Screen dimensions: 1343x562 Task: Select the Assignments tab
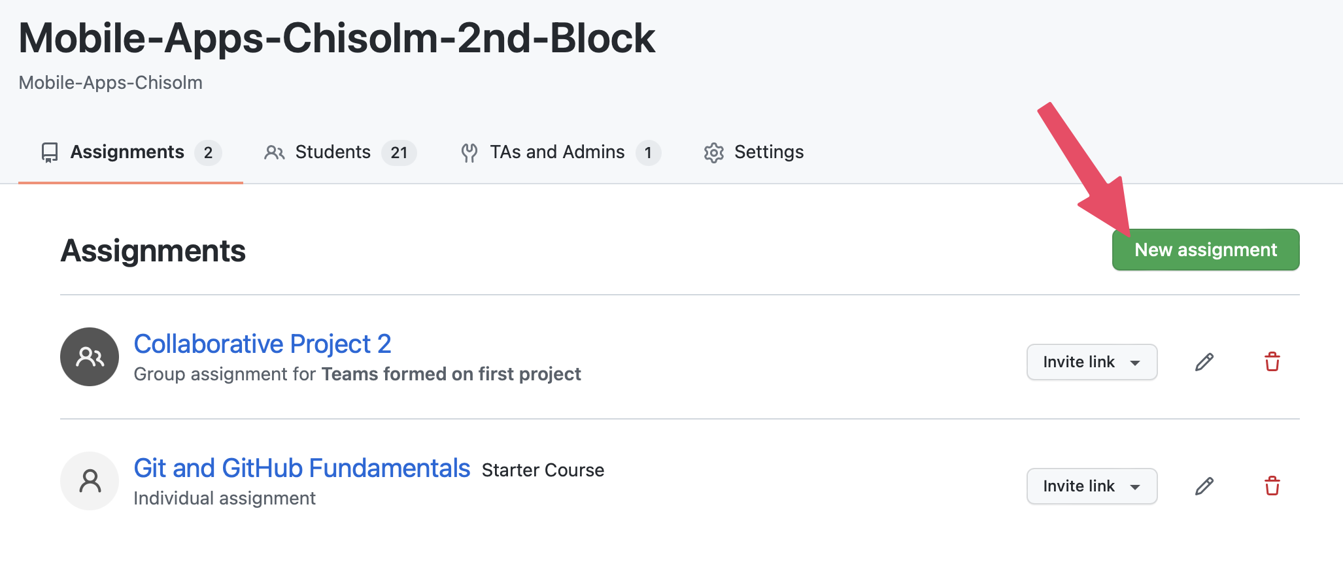(127, 152)
